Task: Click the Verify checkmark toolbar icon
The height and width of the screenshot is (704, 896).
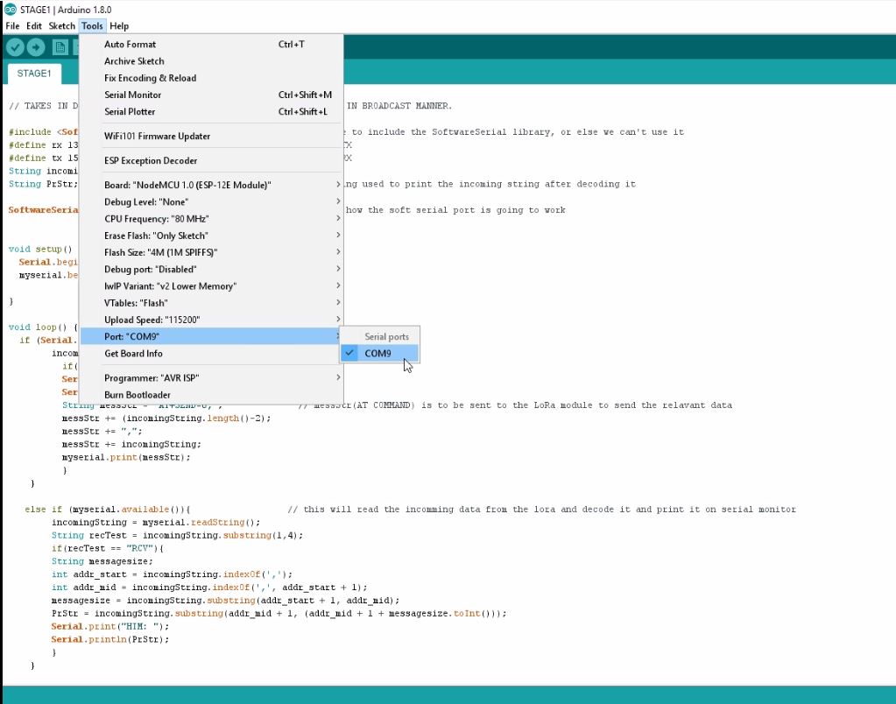Action: click(15, 47)
